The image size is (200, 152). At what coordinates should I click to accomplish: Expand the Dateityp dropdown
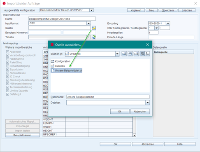(148, 103)
